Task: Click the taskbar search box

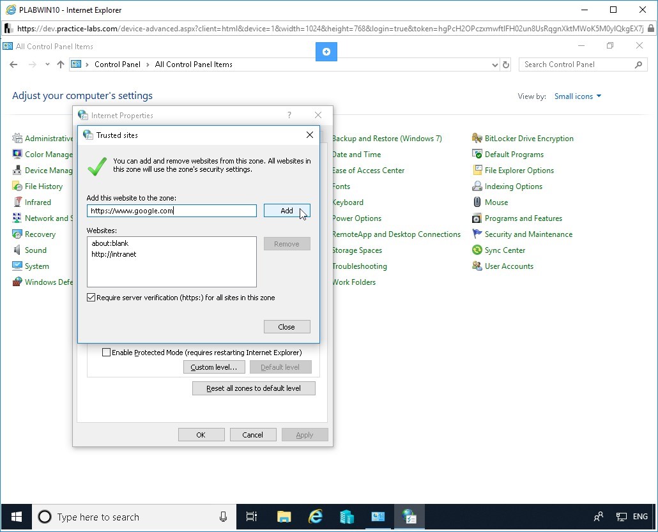Action: pos(134,517)
